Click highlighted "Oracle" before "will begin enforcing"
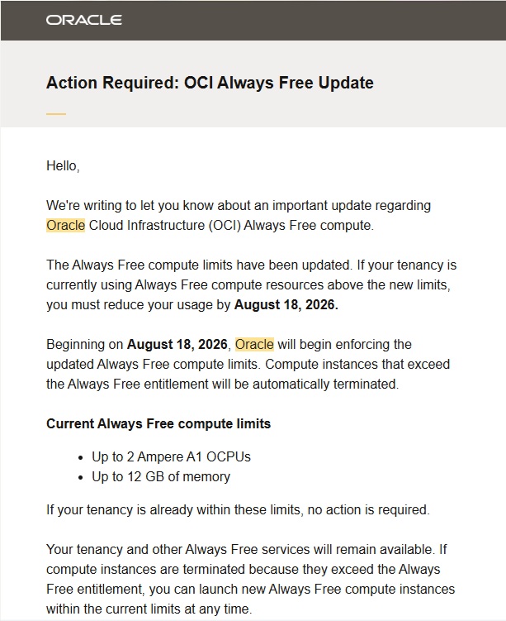This screenshot has width=506, height=621. pos(254,344)
